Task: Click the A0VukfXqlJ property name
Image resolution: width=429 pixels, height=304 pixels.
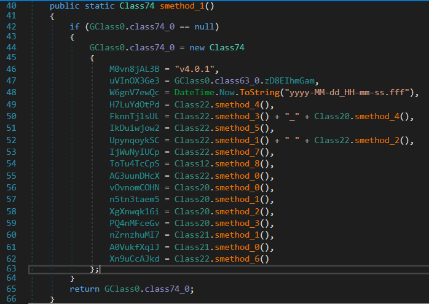Action: 135,247
